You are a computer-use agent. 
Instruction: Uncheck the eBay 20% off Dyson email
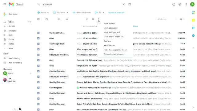coord(38,66)
